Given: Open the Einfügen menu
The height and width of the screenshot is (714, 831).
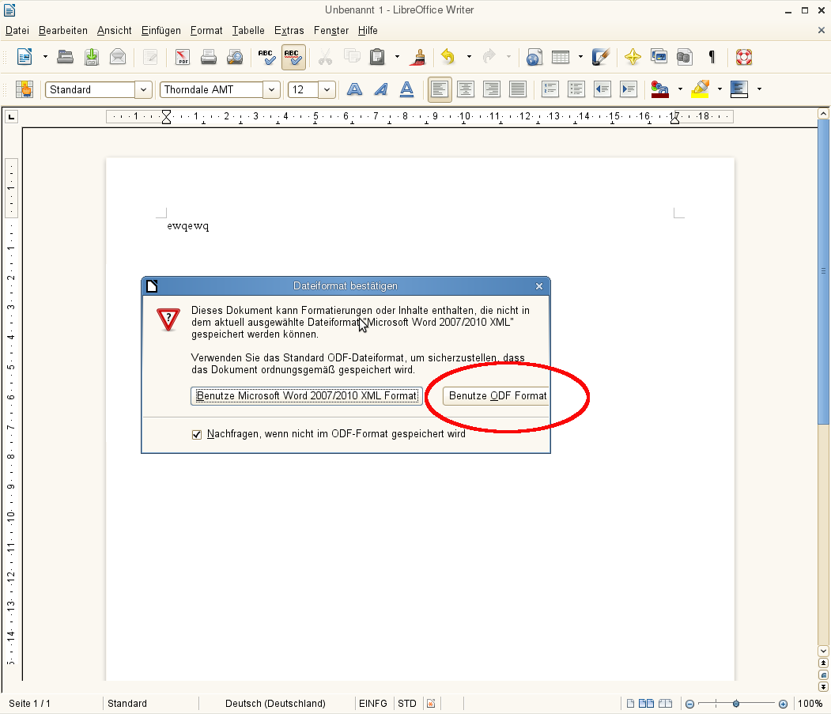Looking at the screenshot, I should coord(161,30).
